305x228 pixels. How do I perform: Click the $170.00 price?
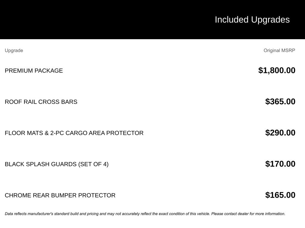pos(280,164)
